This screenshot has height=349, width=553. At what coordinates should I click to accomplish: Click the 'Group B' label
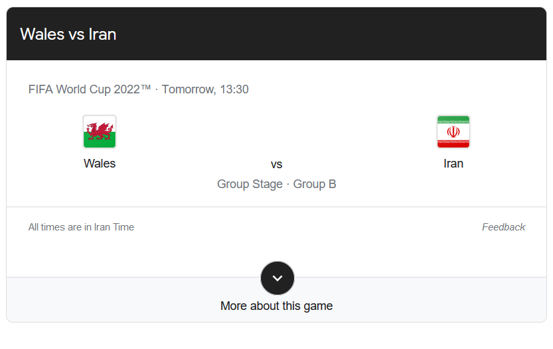pyautogui.click(x=315, y=184)
